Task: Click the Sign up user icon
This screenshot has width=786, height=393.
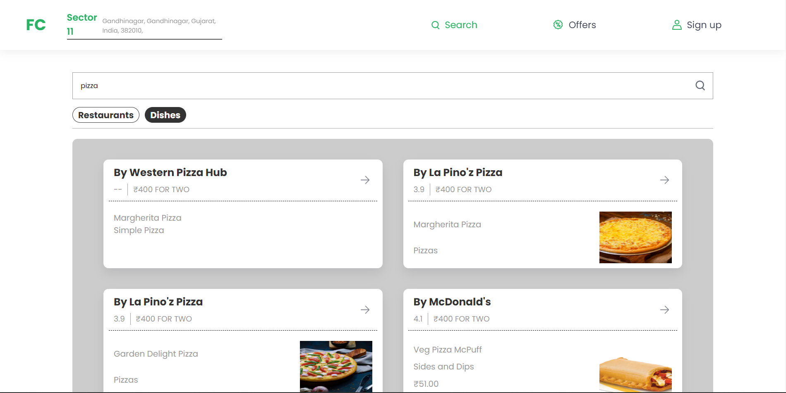Action: click(x=677, y=25)
